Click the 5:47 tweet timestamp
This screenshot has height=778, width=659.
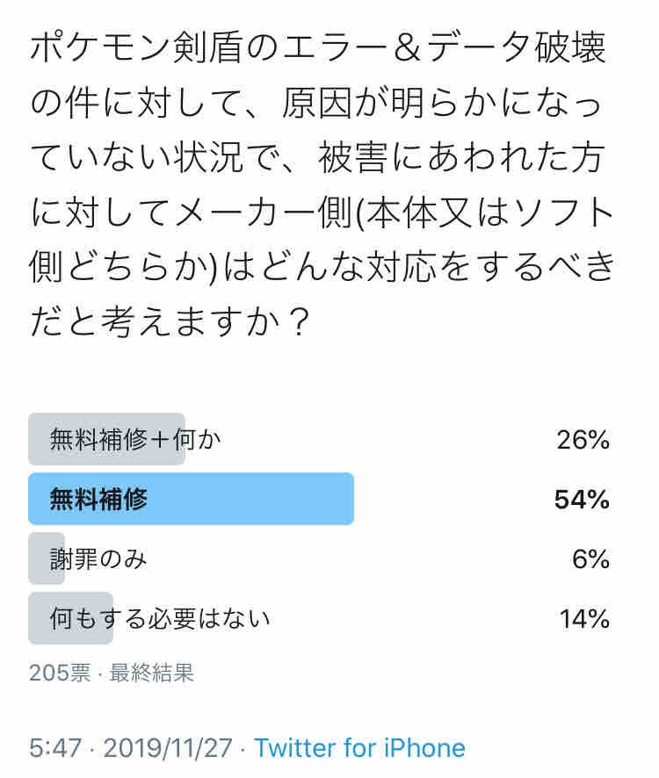55,748
